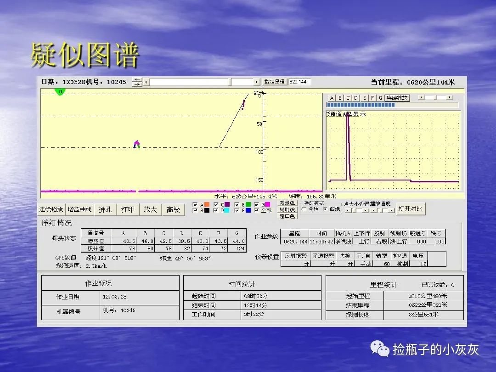This screenshot has height=372, width=496.
Task: Click the 连续播放 button in bottom toolbar
Action: coord(51,209)
